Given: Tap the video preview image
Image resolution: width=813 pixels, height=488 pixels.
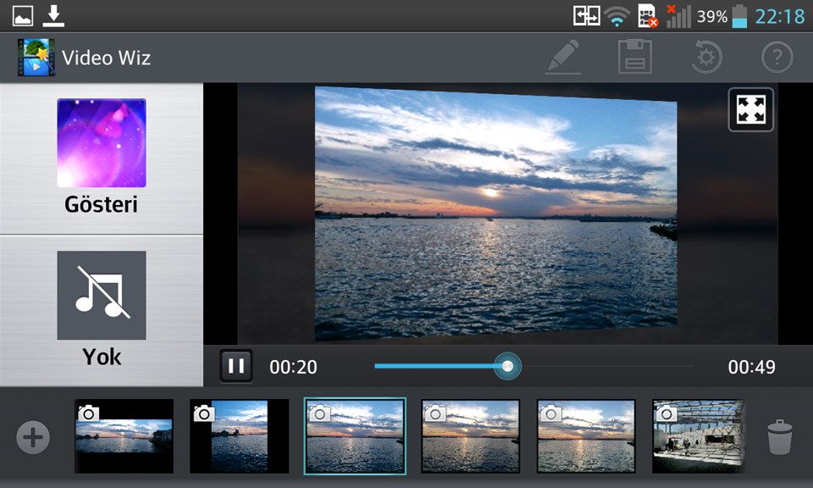Looking at the screenshot, I should click(x=495, y=213).
